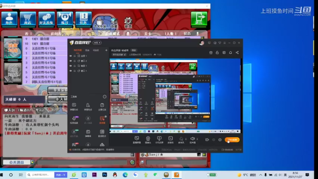Mute the 麦克风 microphone
Screen dimensions: 318x179
(181, 140)
